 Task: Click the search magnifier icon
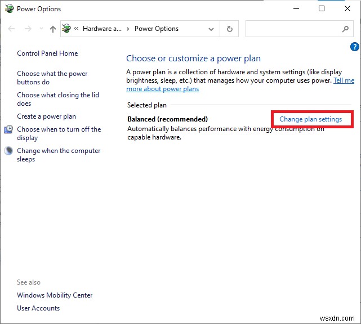[x=345, y=29]
